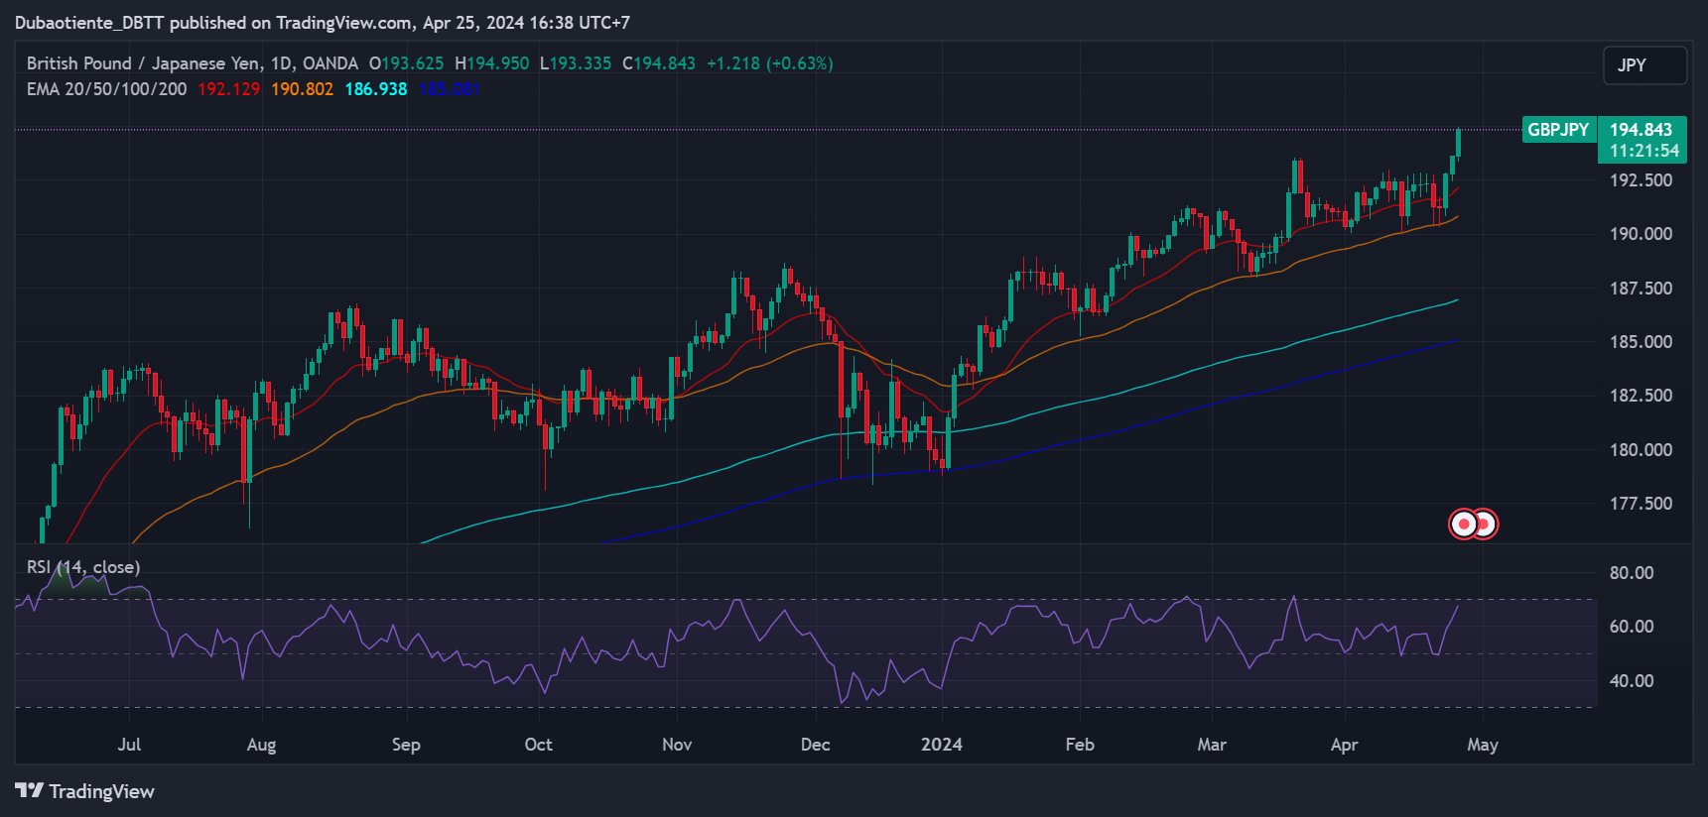The width and height of the screenshot is (1708, 817).
Task: Click the RSI 80.00 axis label
Action: point(1632,573)
